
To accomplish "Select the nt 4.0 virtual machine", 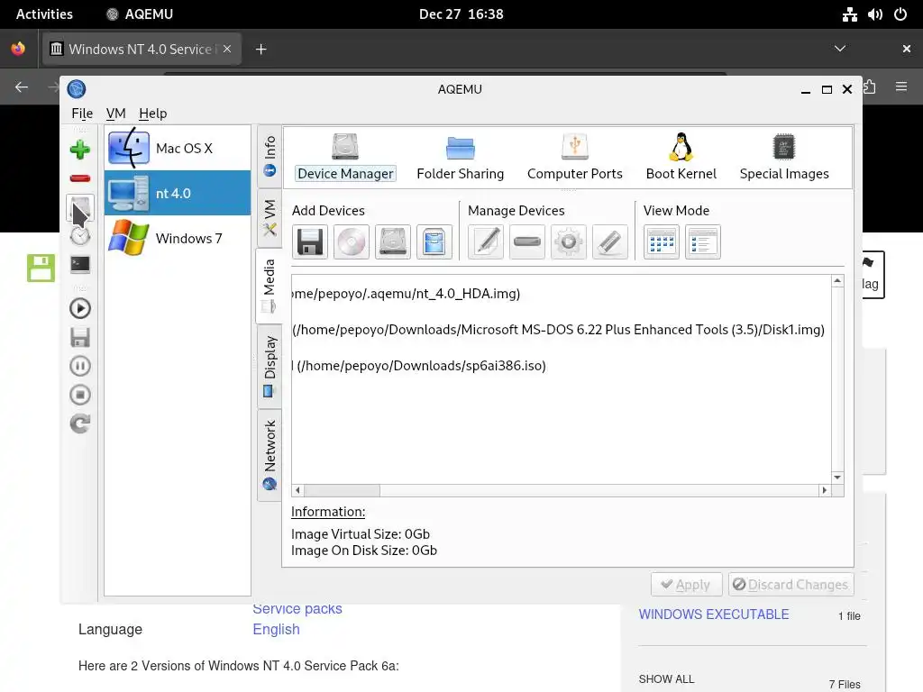I will (x=178, y=193).
